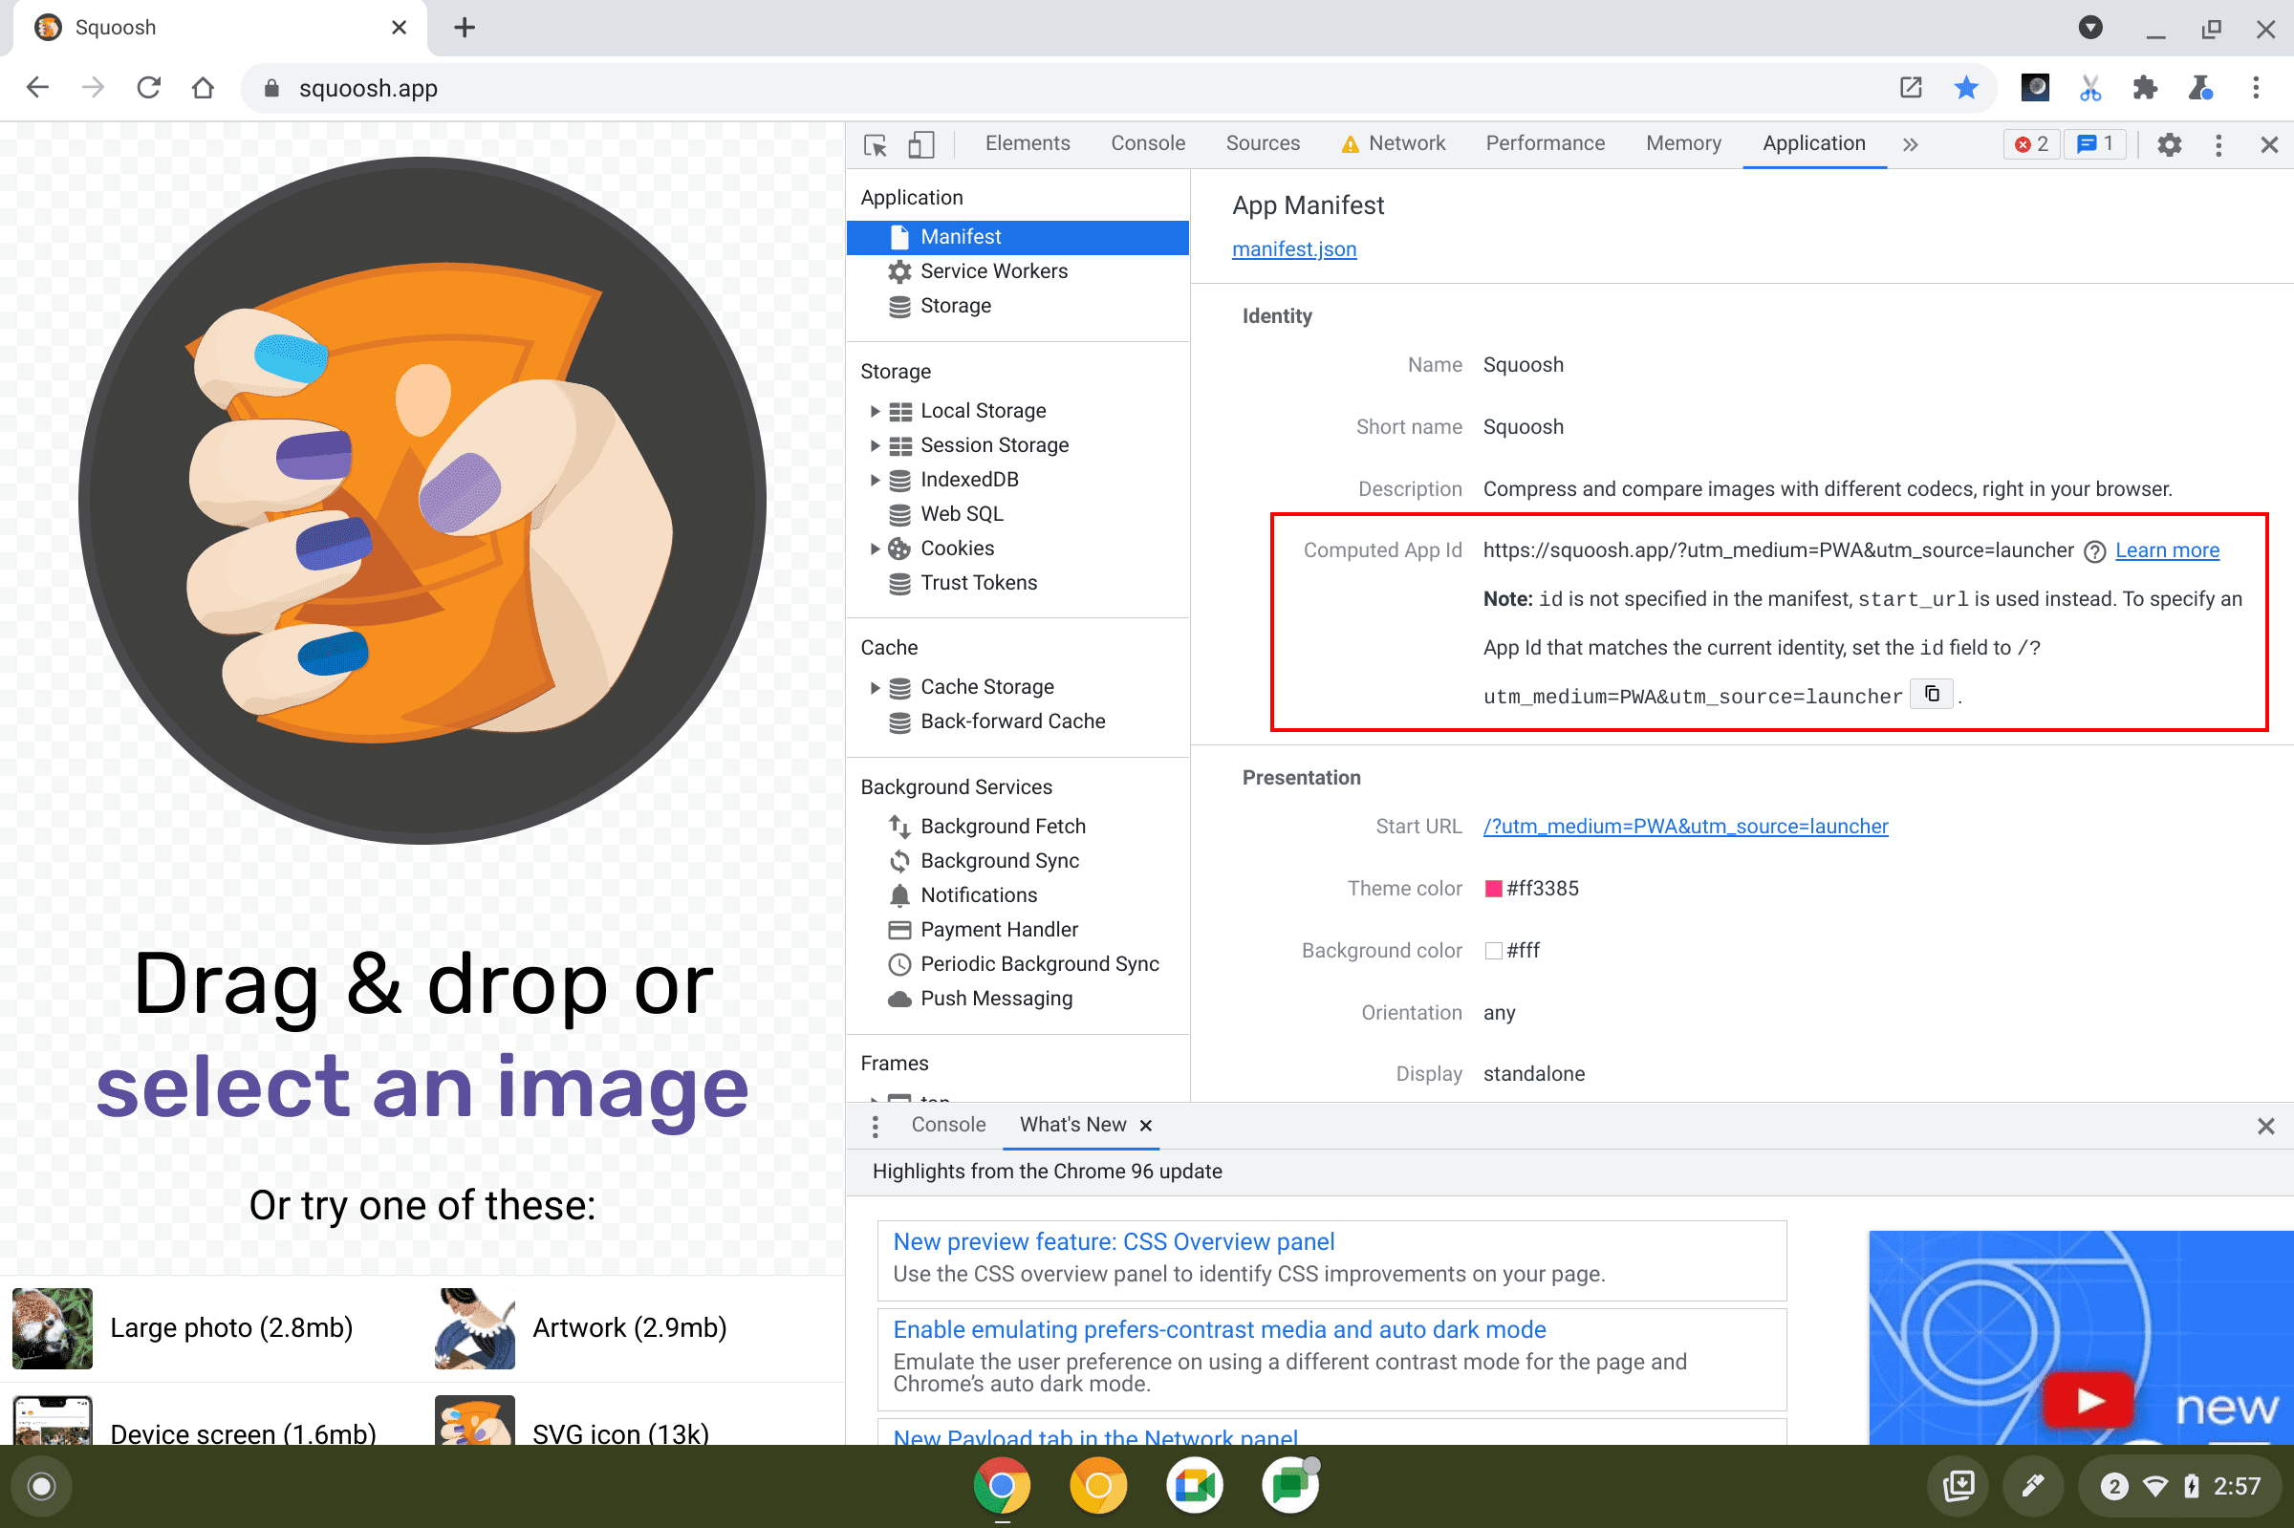
Task: Select the Large photo 2.8mb thumbnail
Action: pos(52,1328)
